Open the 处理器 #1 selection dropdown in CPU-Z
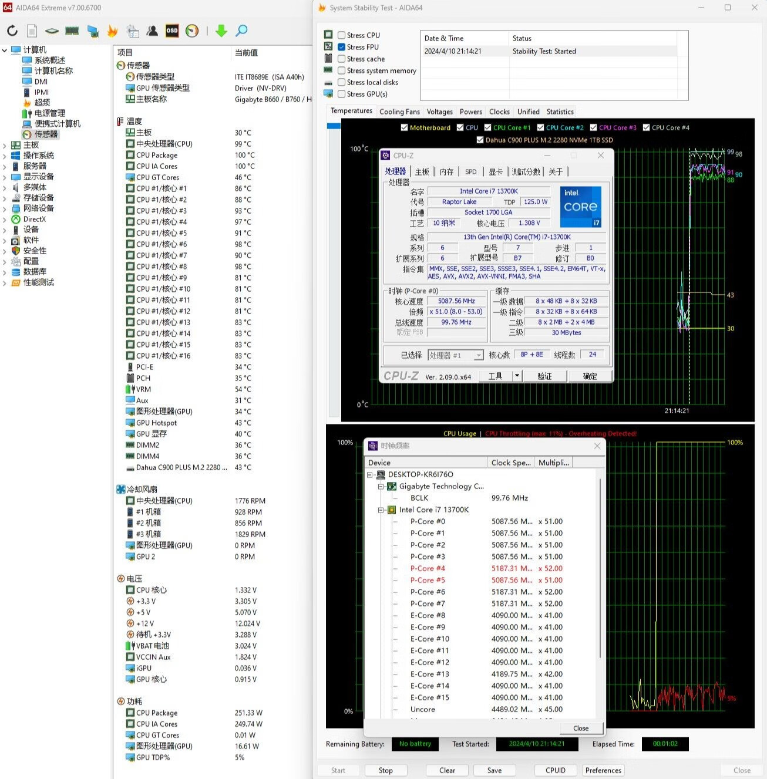 coord(479,355)
